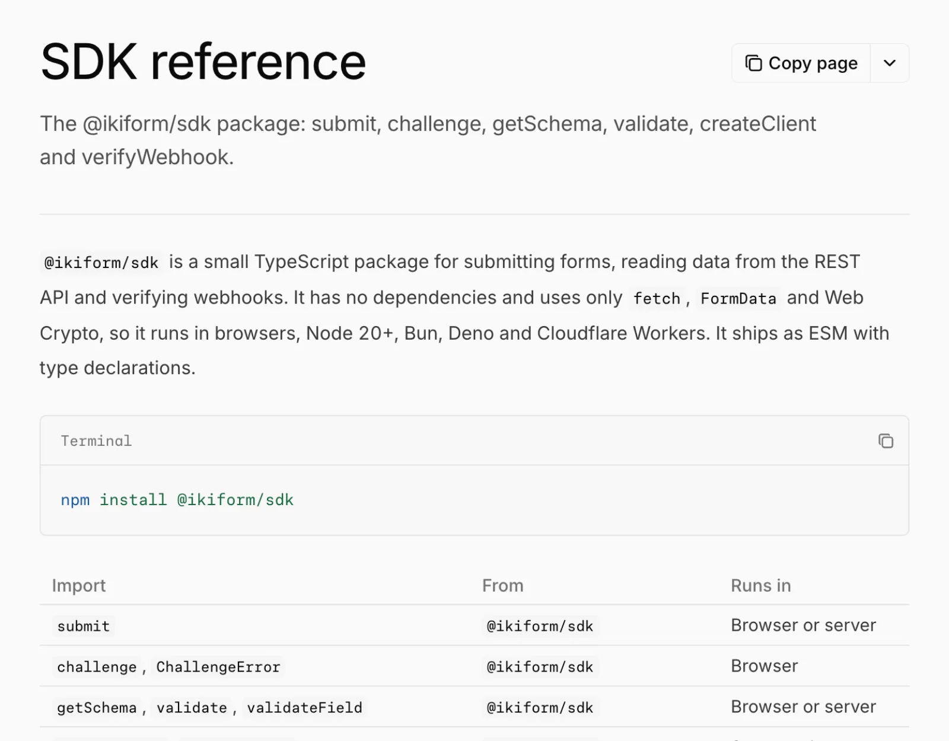Screen dimensions: 949x741
Task: Open the Copy page options chevron
Action: point(889,63)
